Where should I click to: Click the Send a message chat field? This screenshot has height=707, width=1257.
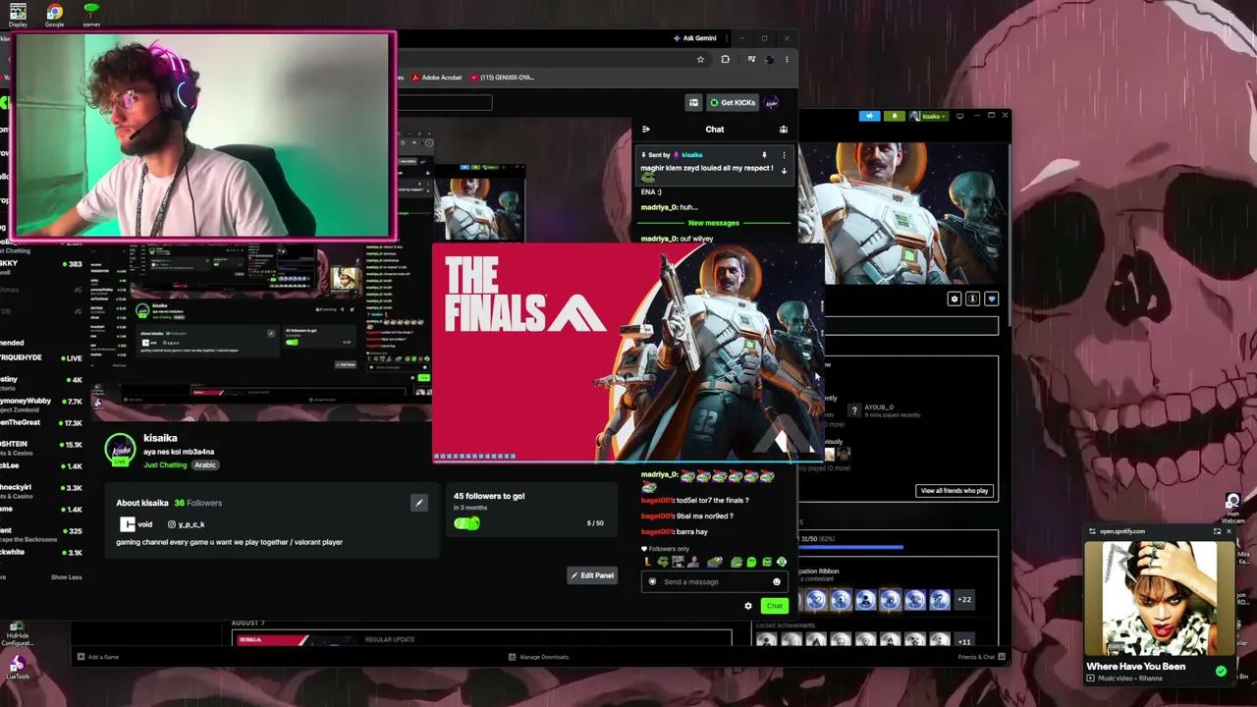pyautogui.click(x=715, y=581)
